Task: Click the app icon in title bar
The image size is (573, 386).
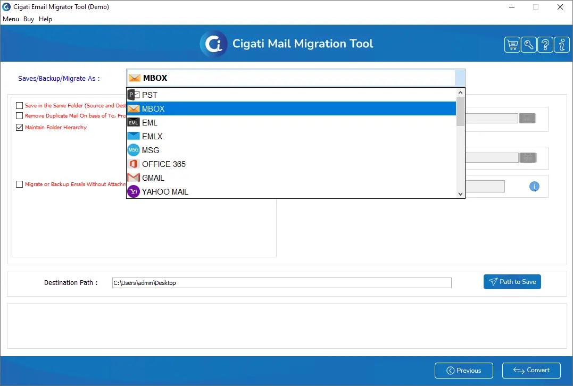Action: pos(6,6)
